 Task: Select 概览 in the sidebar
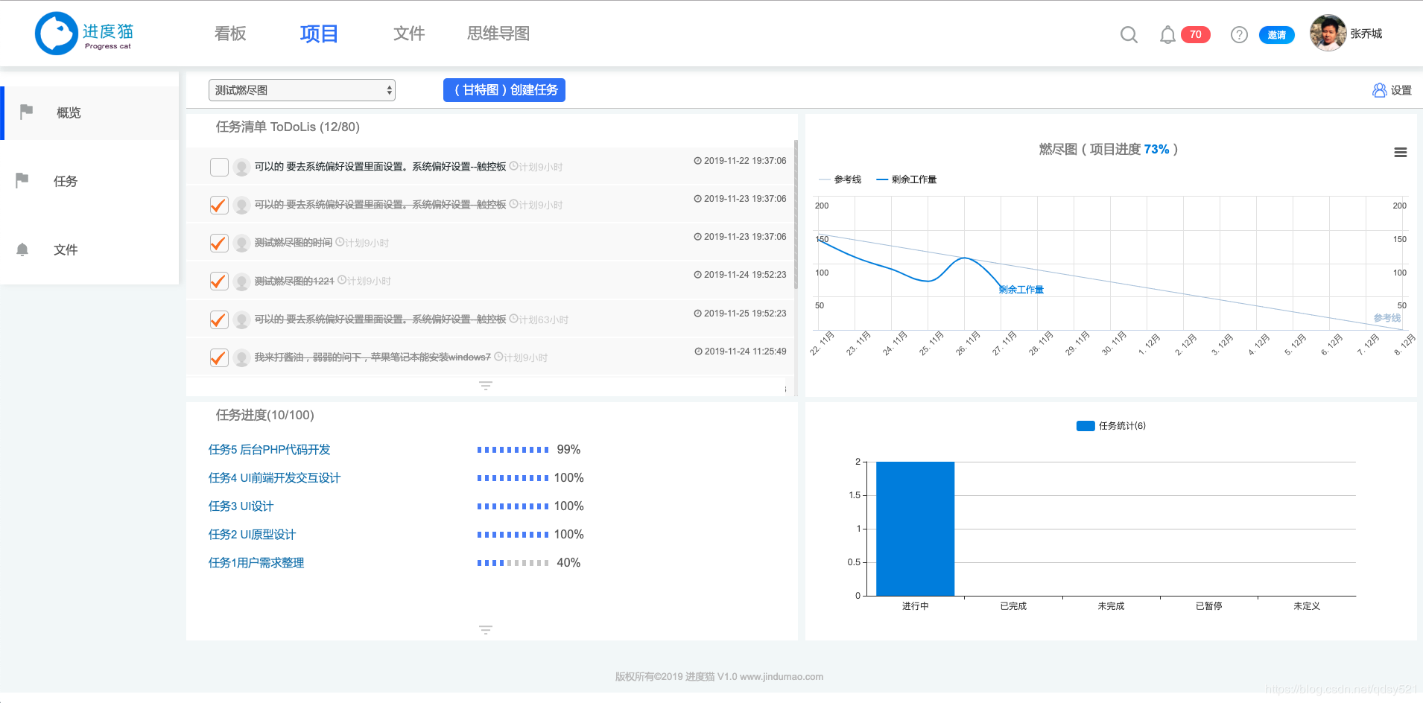tap(90, 112)
